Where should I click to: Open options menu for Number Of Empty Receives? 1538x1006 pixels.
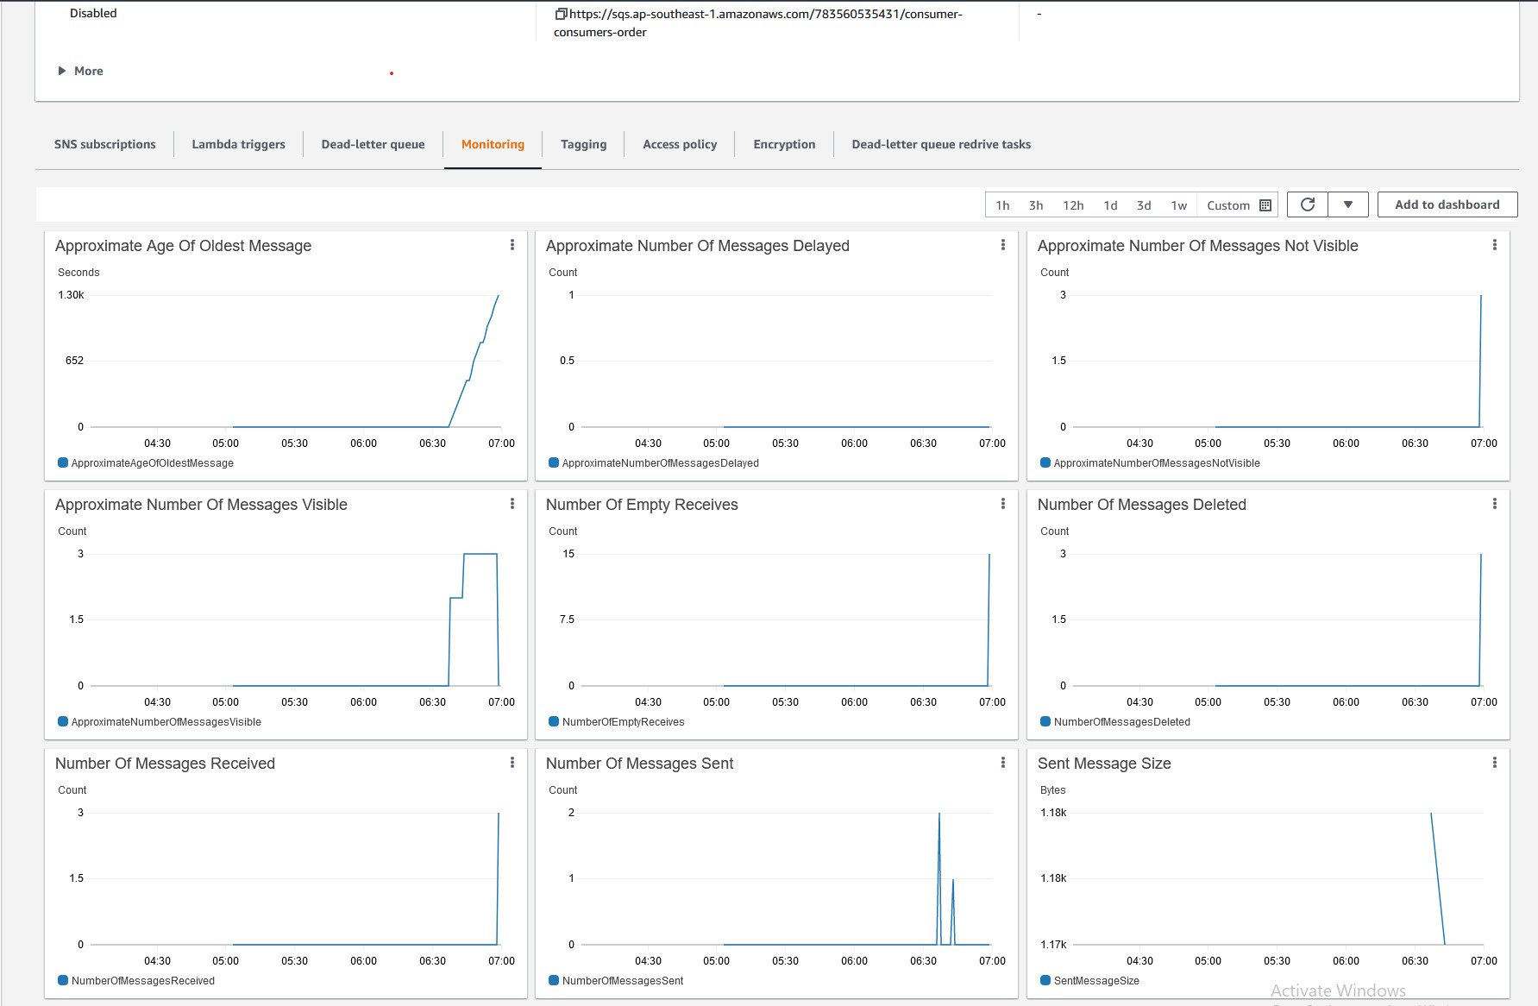tap(1003, 504)
